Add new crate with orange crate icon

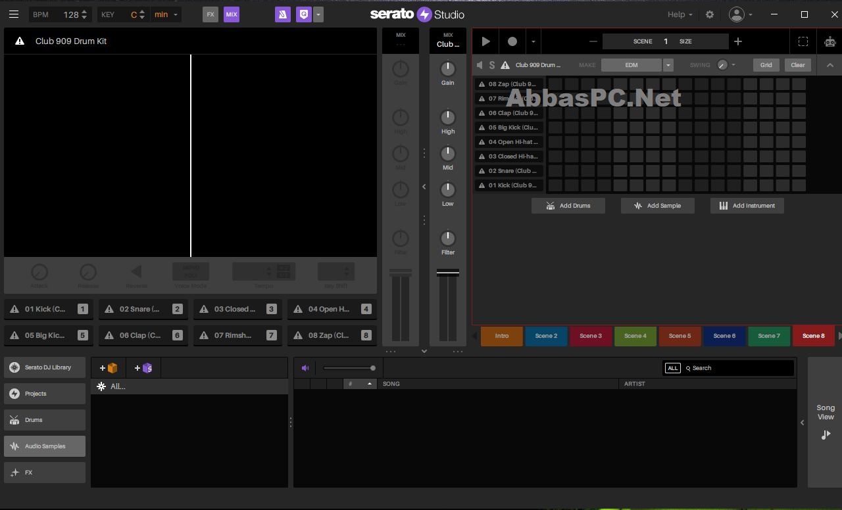pos(108,368)
